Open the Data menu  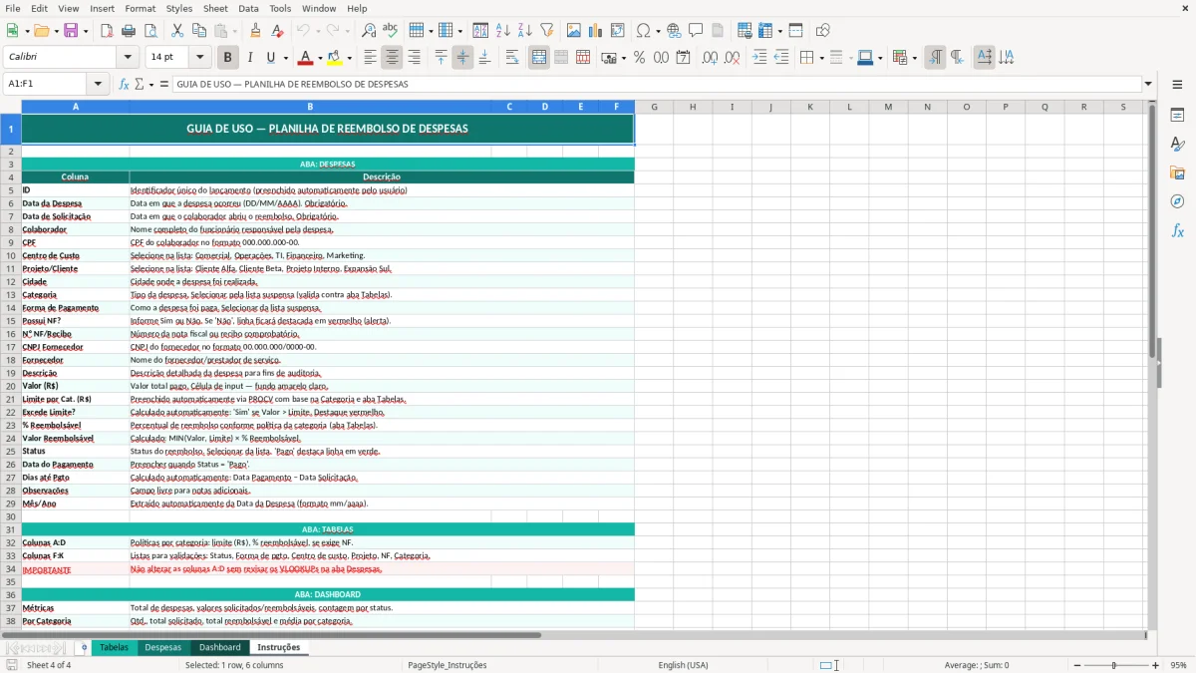[x=248, y=8]
